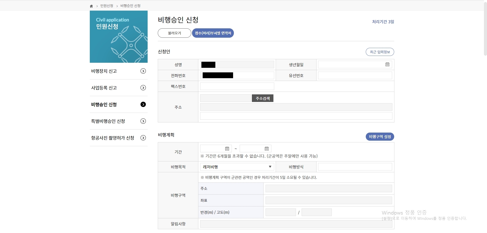The width and height of the screenshot is (487, 233).
Task: Open calendar for 기간 end date
Action: click(x=267, y=149)
